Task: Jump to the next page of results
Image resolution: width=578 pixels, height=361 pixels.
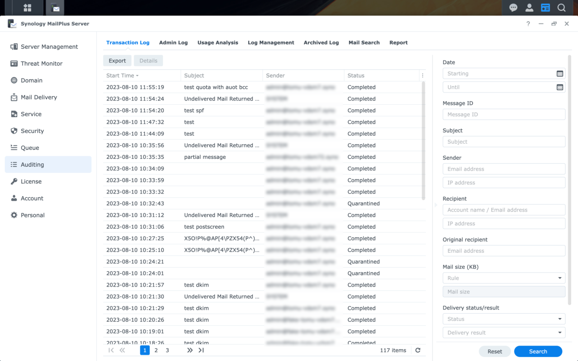Action: tap(190, 350)
